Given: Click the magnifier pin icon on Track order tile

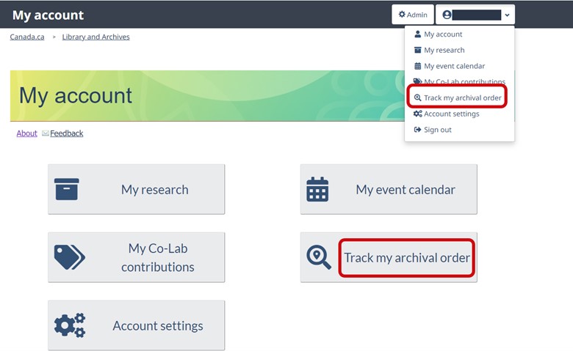Looking at the screenshot, I should [x=319, y=257].
